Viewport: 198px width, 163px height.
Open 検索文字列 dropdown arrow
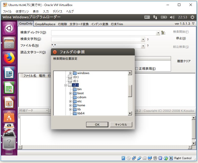pyautogui.click(x=143, y=39)
